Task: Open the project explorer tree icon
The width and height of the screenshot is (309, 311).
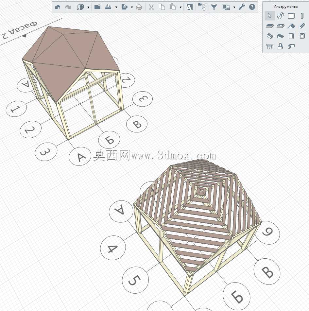Action: (x=202, y=7)
